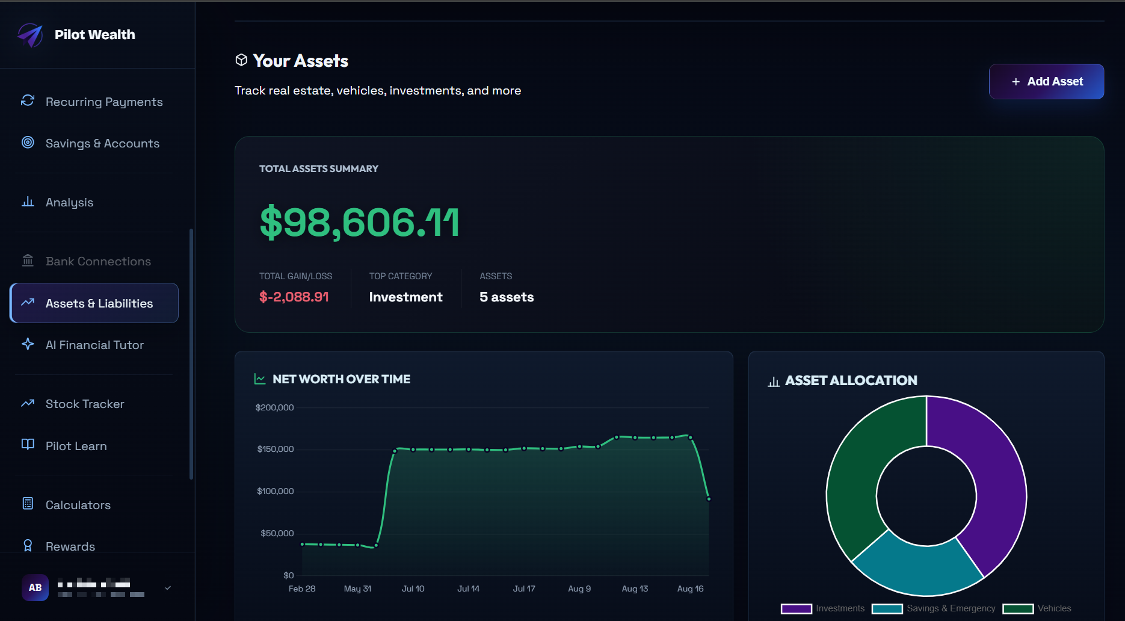
Task: Click the Add Asset button
Action: [1046, 81]
